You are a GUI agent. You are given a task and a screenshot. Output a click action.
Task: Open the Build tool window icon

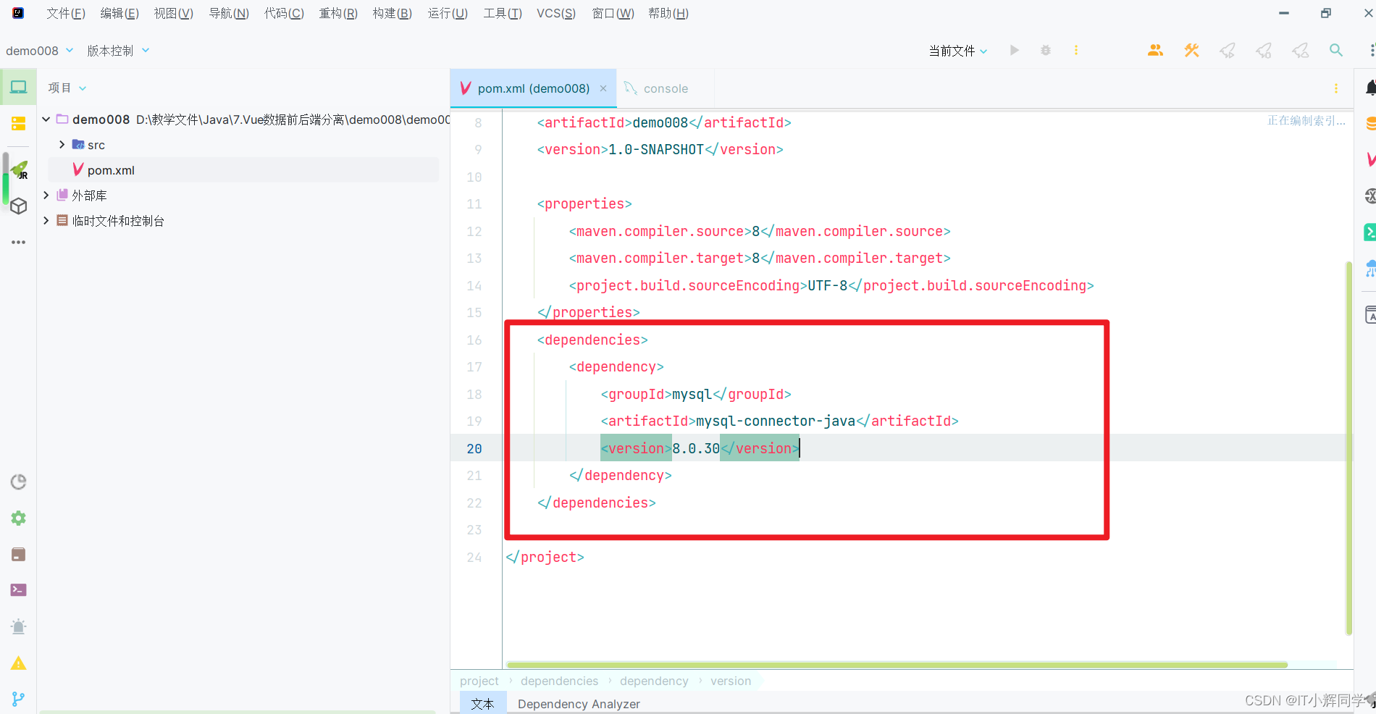[x=19, y=555]
